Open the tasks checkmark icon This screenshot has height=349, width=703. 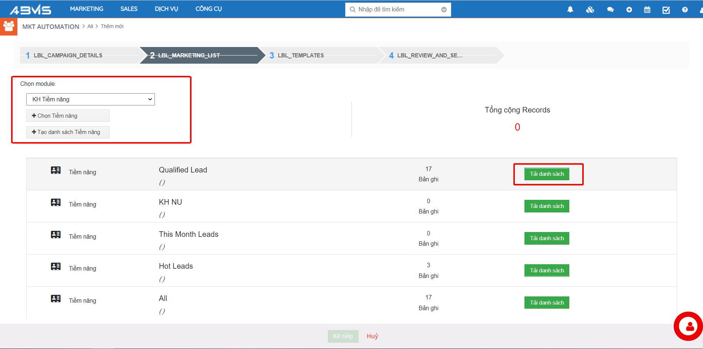[666, 10]
